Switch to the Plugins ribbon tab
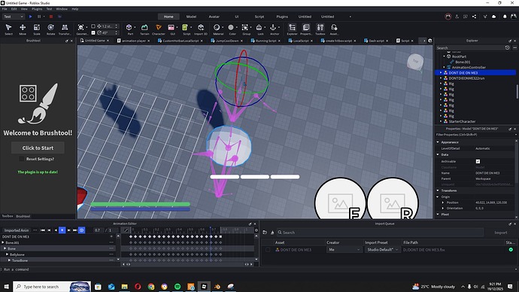519x292 pixels. click(x=282, y=17)
